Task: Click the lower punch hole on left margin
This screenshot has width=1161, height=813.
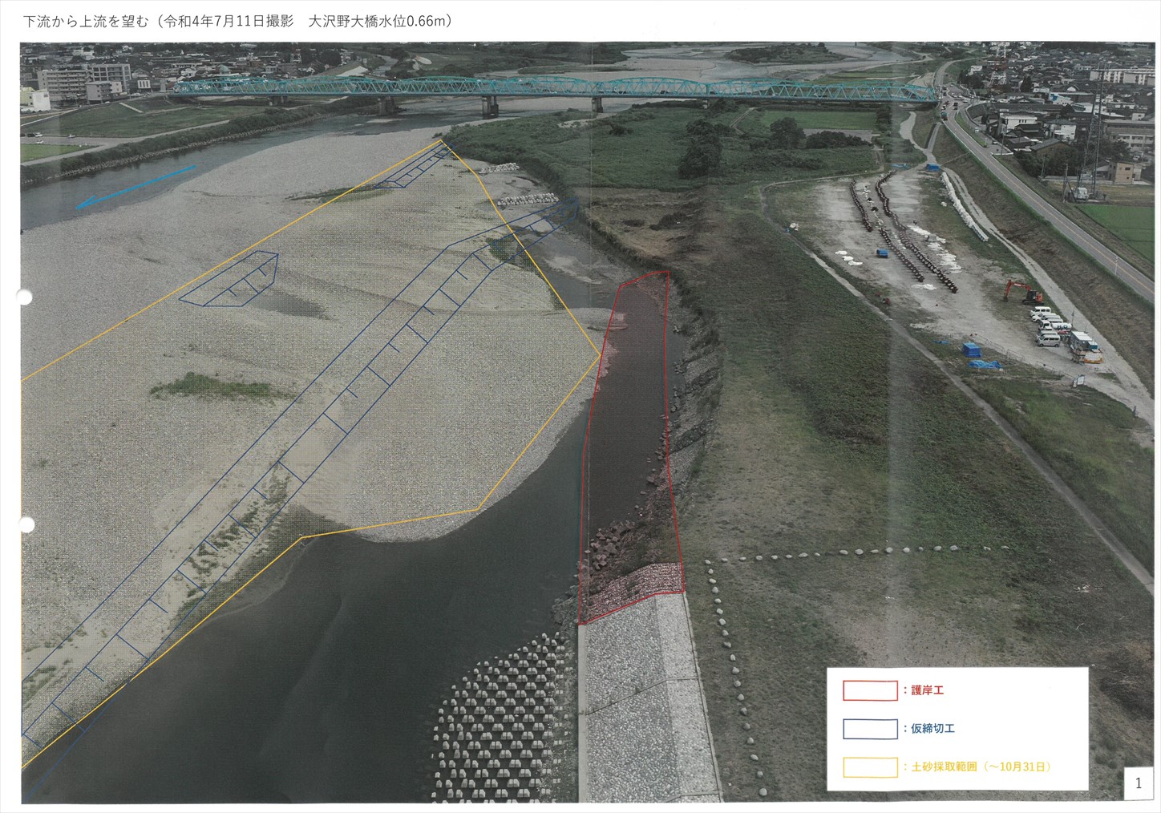Action: pos(26,525)
